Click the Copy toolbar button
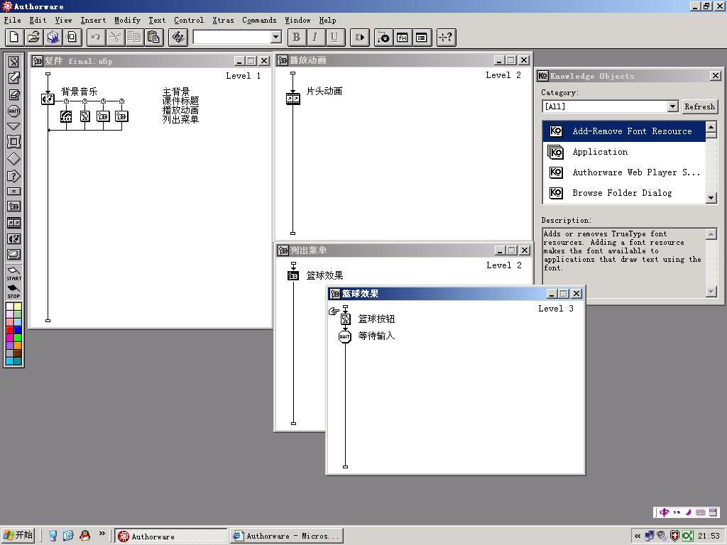 click(x=134, y=37)
